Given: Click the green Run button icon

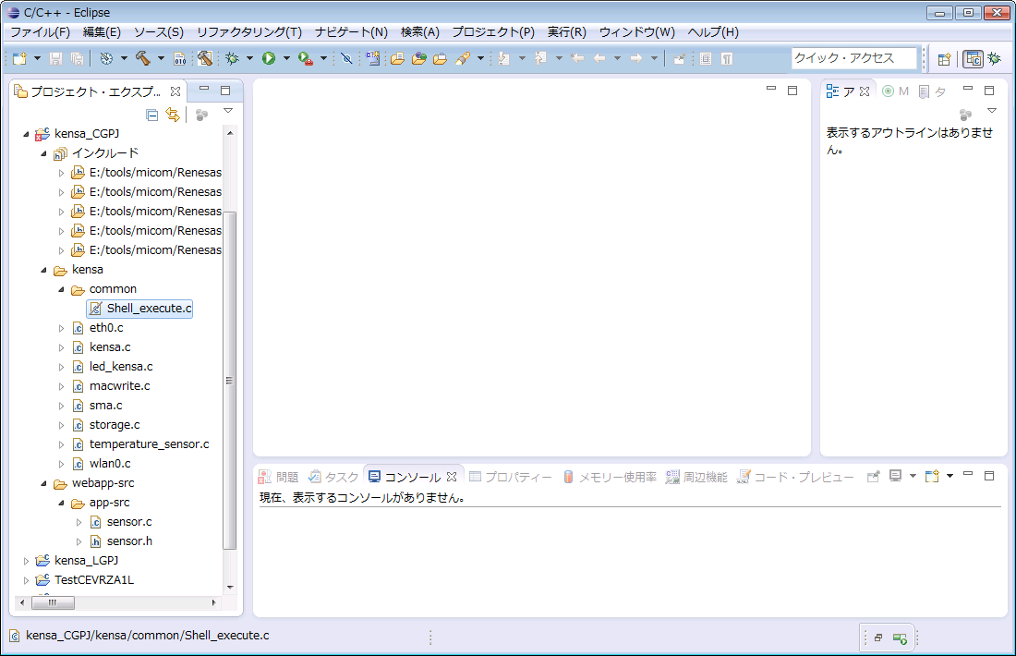Looking at the screenshot, I should coord(268,58).
